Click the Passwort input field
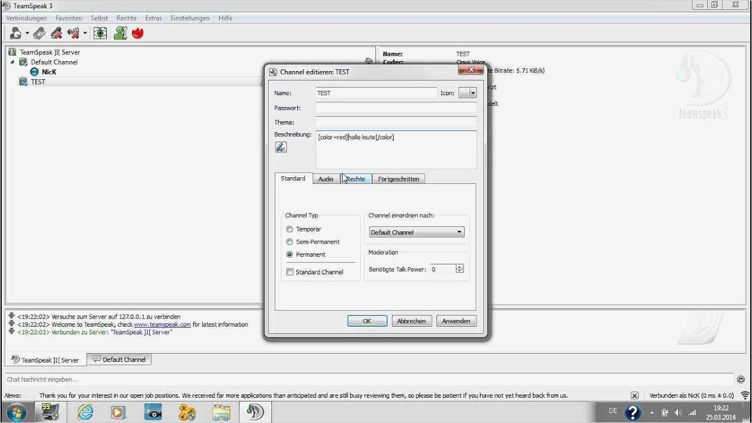Screen dimensions: 752x423 pyautogui.click(x=396, y=108)
